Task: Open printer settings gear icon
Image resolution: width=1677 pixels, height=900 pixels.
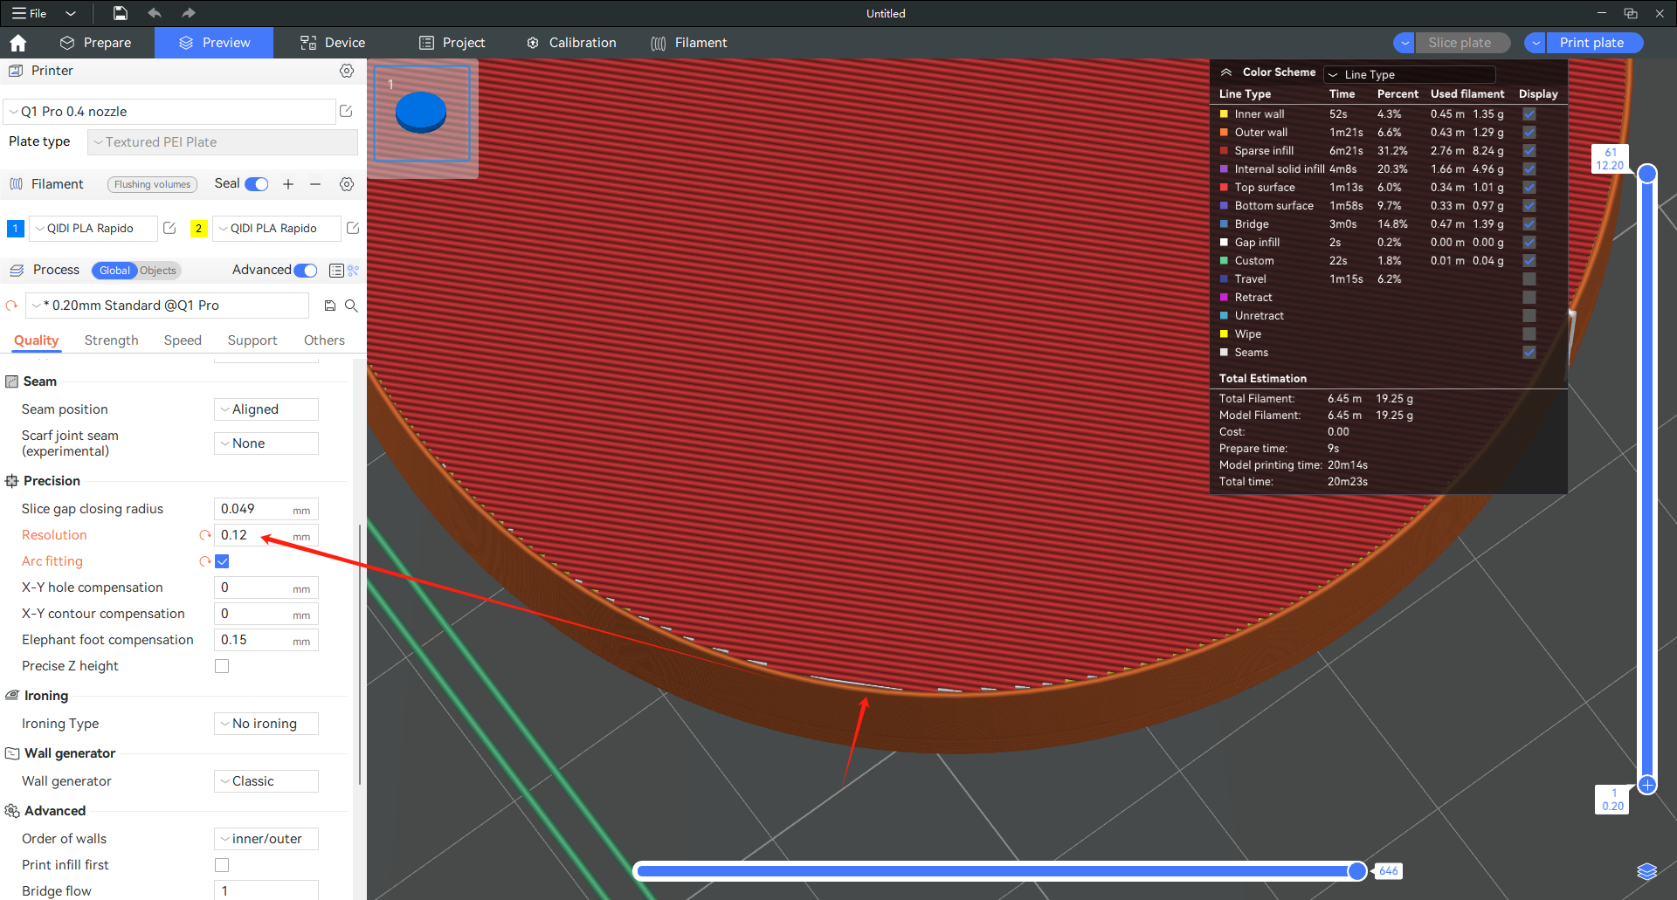Action: pos(347,71)
